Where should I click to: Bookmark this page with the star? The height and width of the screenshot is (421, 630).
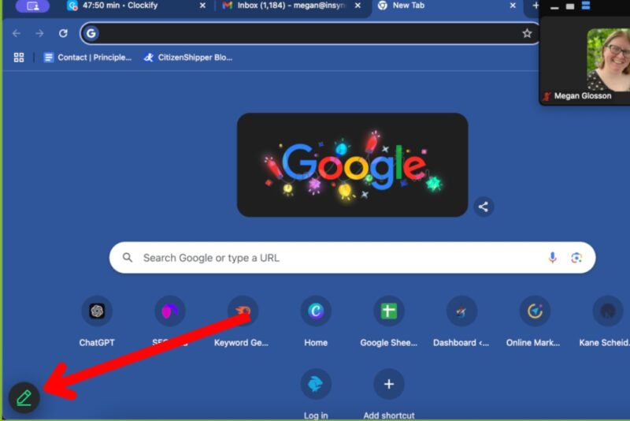pos(527,33)
